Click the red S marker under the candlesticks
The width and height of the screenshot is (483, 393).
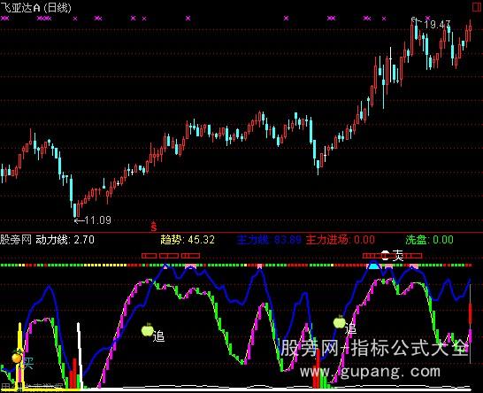153,227
